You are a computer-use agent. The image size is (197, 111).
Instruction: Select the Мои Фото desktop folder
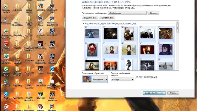pyautogui.click(x=29, y=58)
